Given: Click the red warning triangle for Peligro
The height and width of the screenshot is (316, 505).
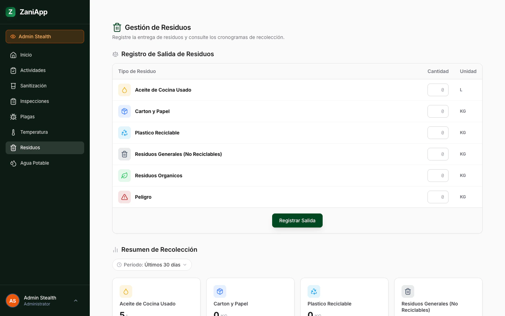Looking at the screenshot, I should [124, 197].
